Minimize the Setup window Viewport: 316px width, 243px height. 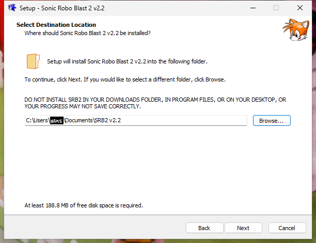253,8
